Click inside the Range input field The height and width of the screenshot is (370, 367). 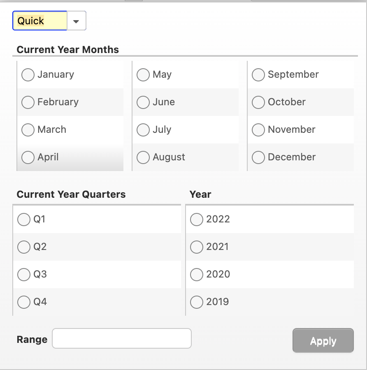tap(121, 338)
